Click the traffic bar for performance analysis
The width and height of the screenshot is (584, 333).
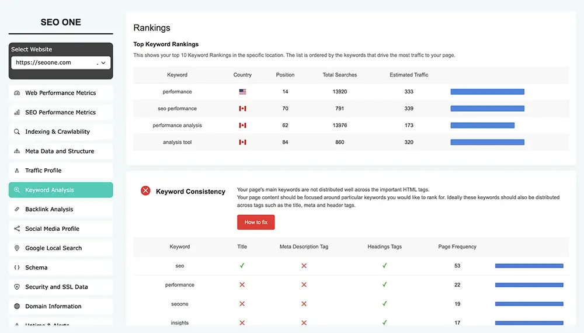(482, 125)
